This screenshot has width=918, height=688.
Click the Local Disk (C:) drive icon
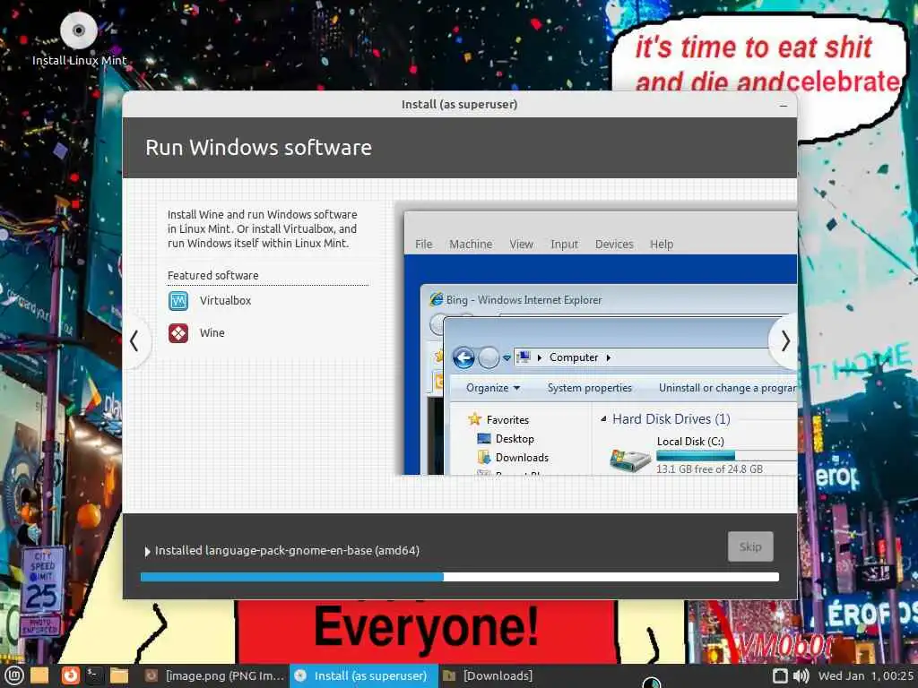[630, 460]
